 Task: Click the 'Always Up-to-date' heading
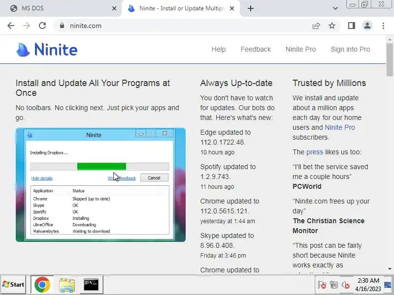point(236,83)
